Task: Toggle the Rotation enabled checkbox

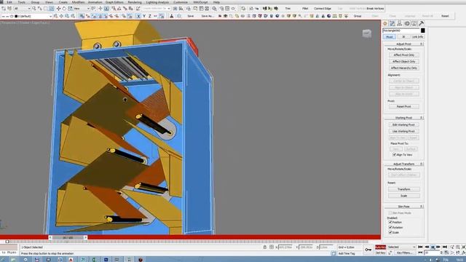Action: pyautogui.click(x=390, y=228)
